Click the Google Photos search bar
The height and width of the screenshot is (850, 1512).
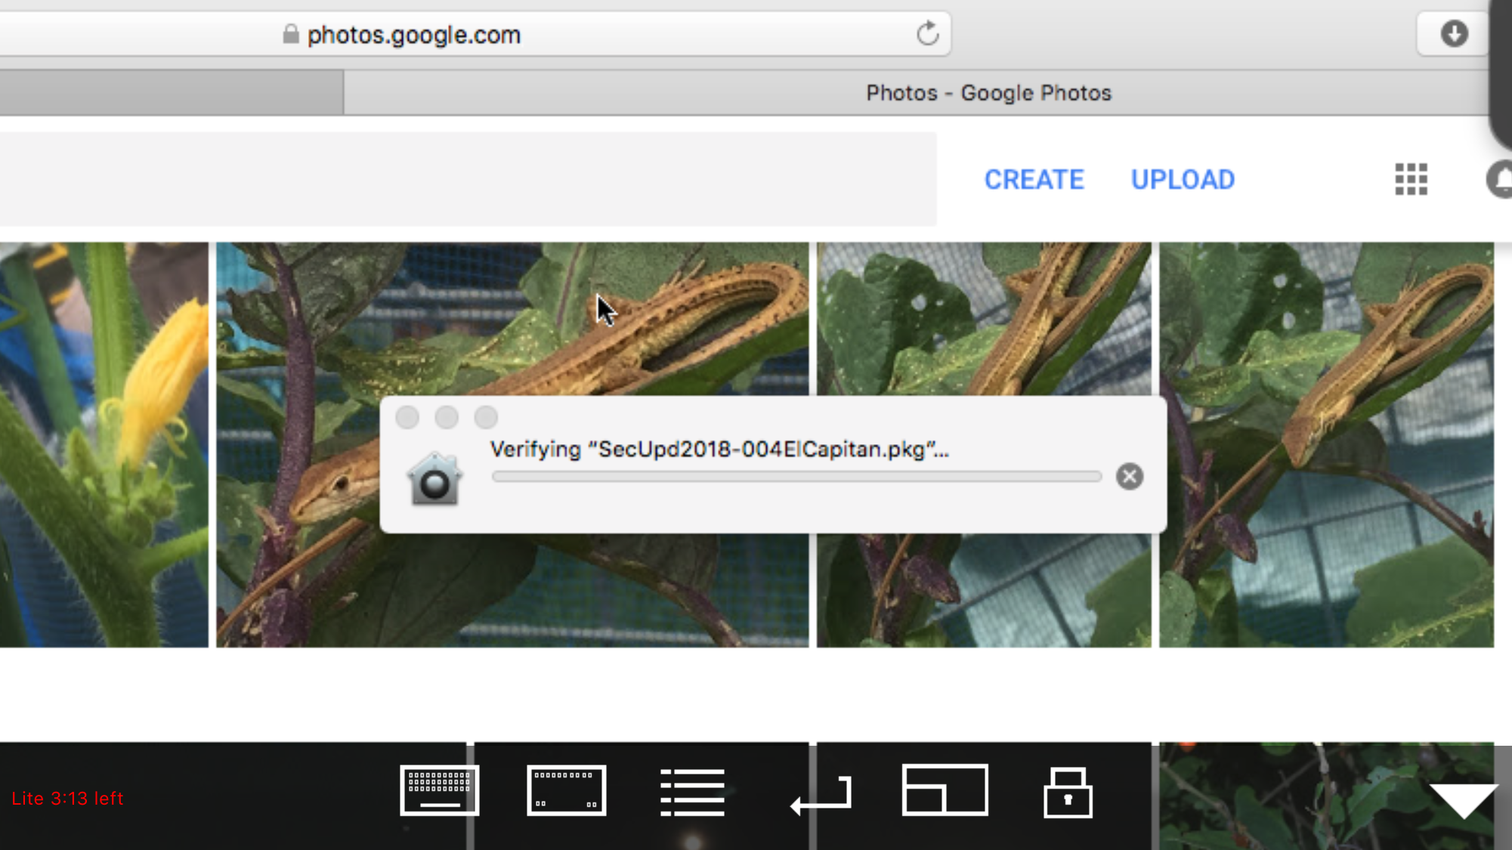(x=468, y=179)
